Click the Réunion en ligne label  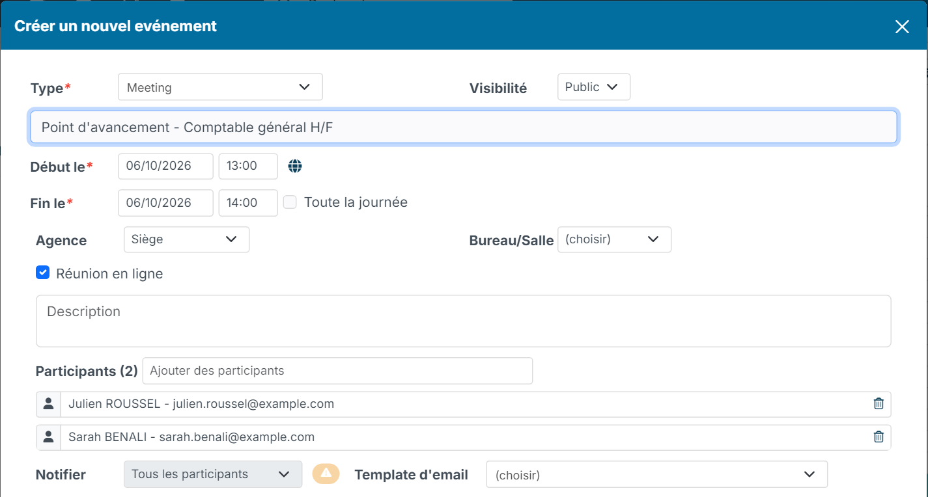tap(109, 274)
